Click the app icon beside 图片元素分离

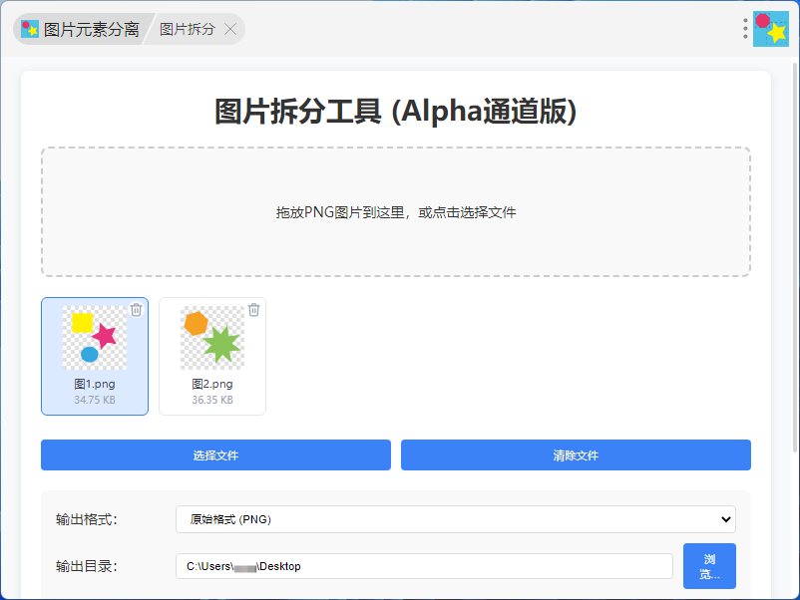[x=30, y=29]
